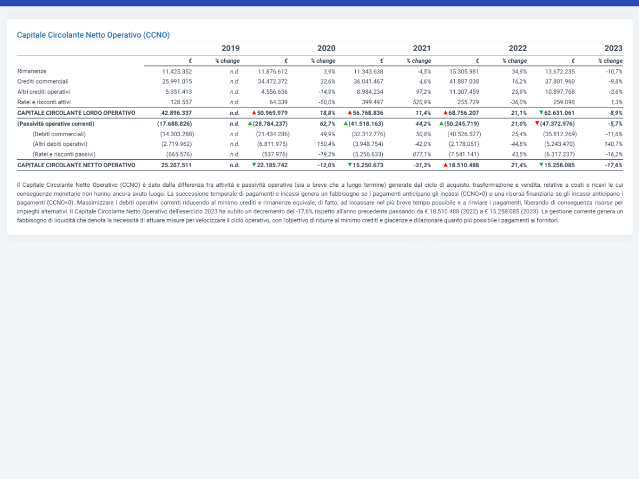Click the value (32.312.776)
639x479 pixels.
click(368, 134)
